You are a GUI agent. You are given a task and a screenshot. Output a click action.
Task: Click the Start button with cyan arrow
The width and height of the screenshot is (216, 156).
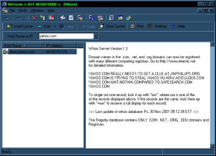point(44,26)
